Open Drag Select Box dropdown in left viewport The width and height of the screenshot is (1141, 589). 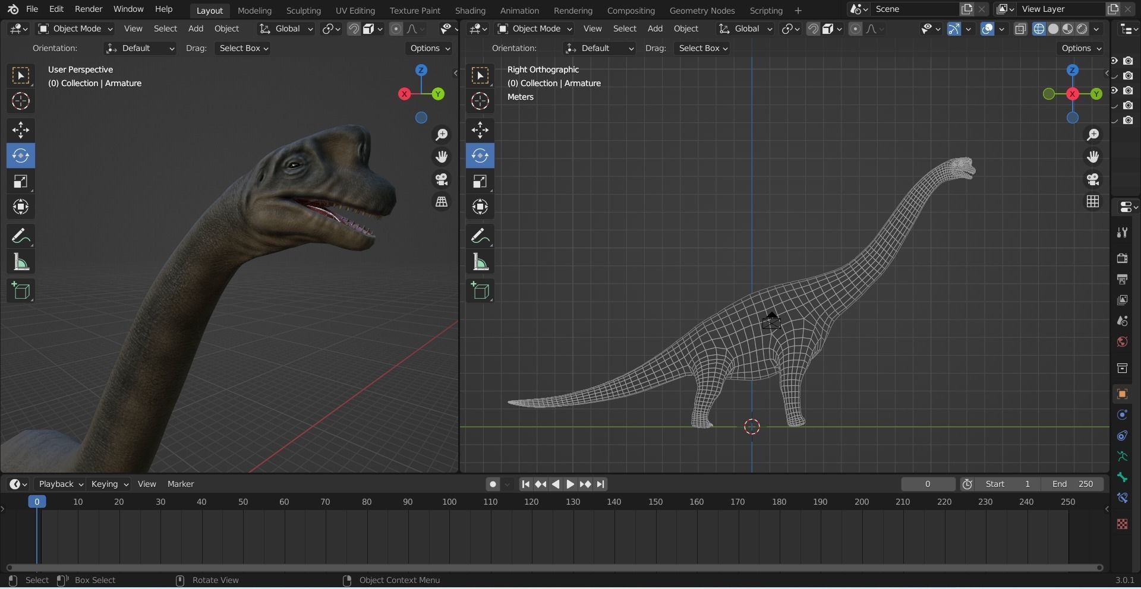(244, 48)
